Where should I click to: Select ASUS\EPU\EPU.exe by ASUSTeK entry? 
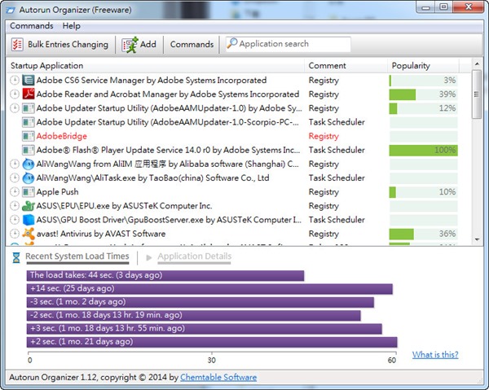tap(124, 206)
